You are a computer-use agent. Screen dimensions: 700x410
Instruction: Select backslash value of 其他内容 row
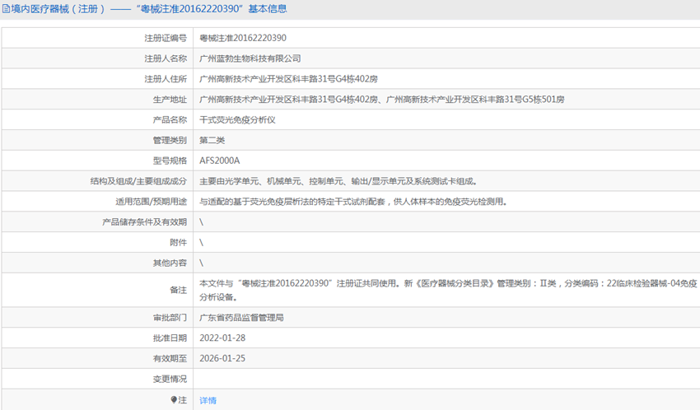pos(201,263)
